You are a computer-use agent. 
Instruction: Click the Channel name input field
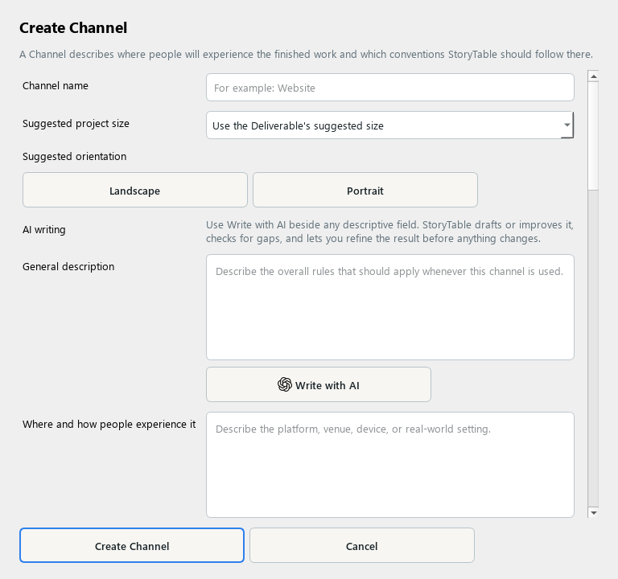pos(389,88)
